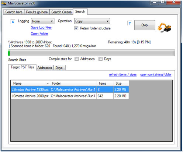Click open containing folder link
183x152 pixels.
point(156,75)
